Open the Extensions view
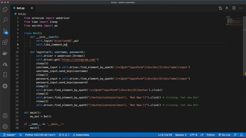This screenshot has width=246, height=138. click(5, 42)
